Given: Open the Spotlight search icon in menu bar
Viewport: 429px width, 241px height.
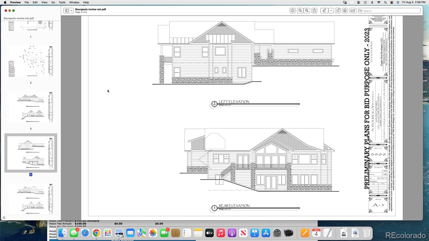Looking at the screenshot, I should tap(385, 2).
